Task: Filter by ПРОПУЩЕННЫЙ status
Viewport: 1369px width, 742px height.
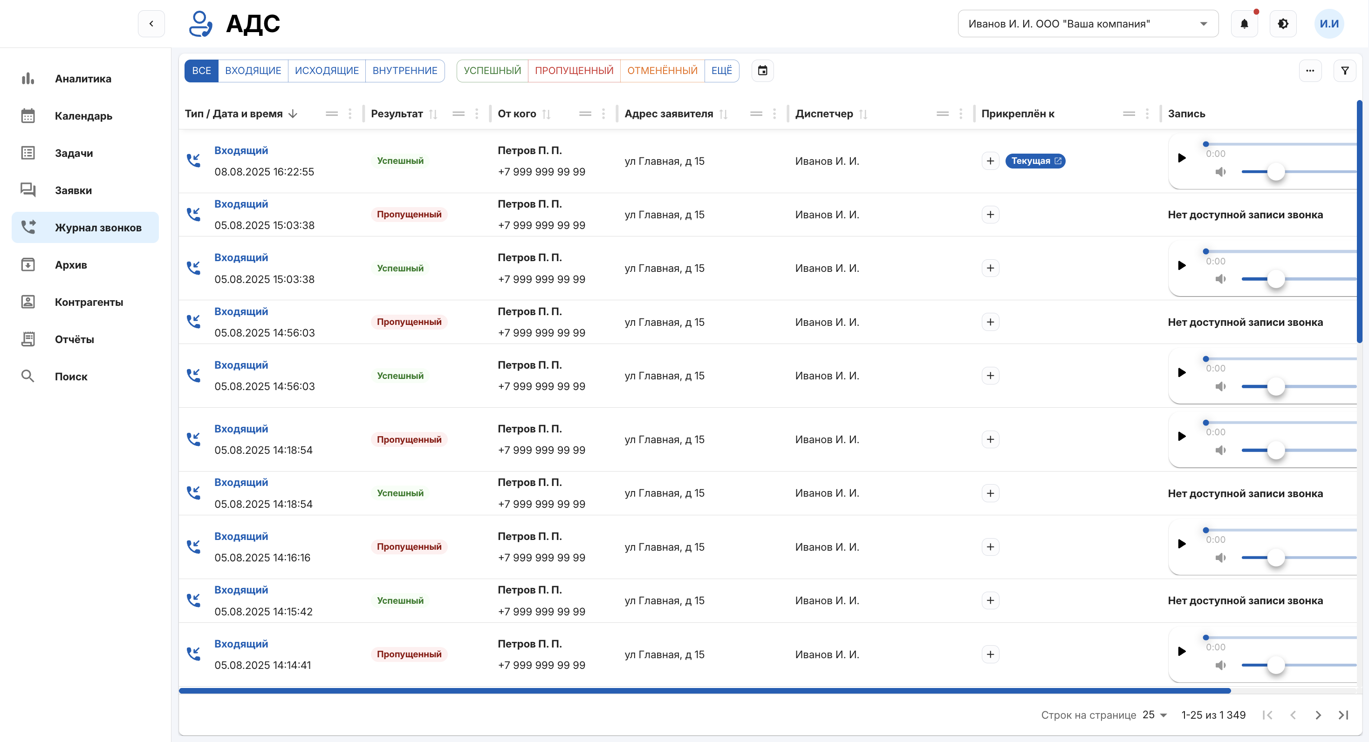Action: 574,71
